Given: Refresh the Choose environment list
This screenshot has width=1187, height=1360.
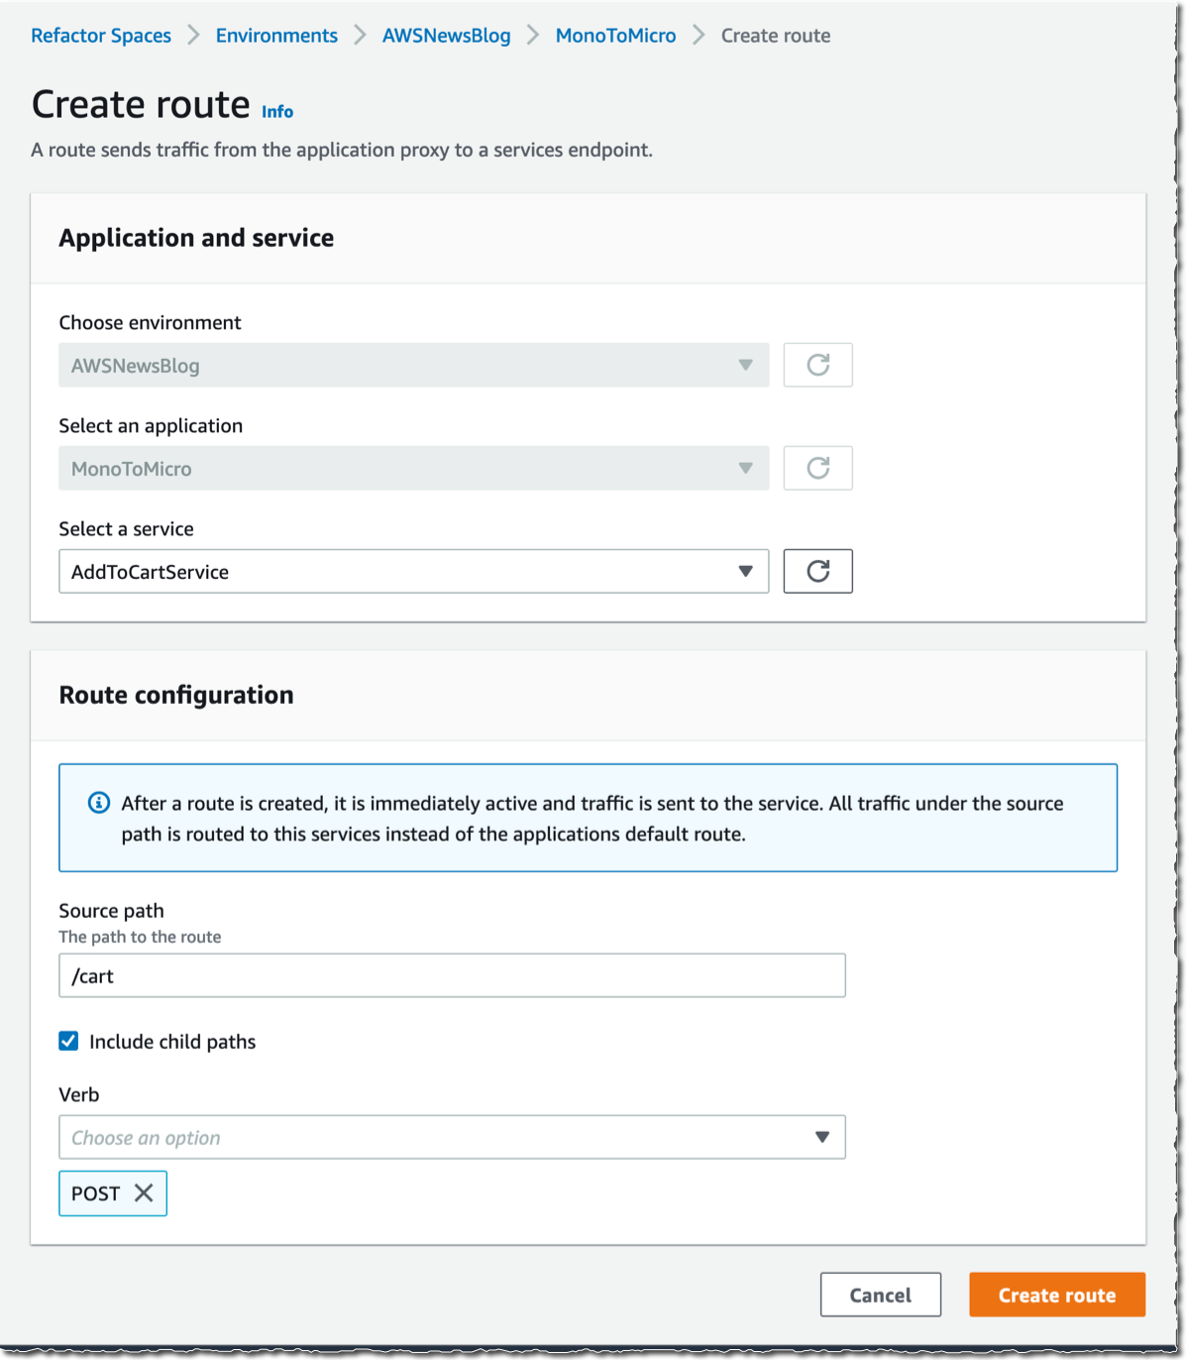Looking at the screenshot, I should tap(817, 365).
